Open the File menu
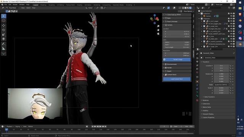244x137 pixels. pos(6,5)
